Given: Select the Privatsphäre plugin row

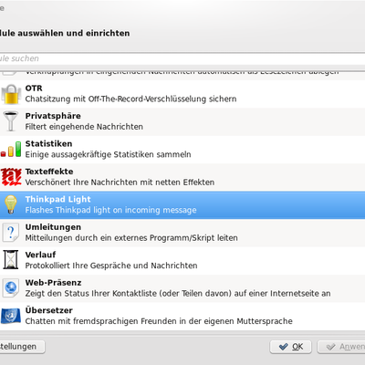Looking at the screenshot, I should pyautogui.click(x=182, y=121).
